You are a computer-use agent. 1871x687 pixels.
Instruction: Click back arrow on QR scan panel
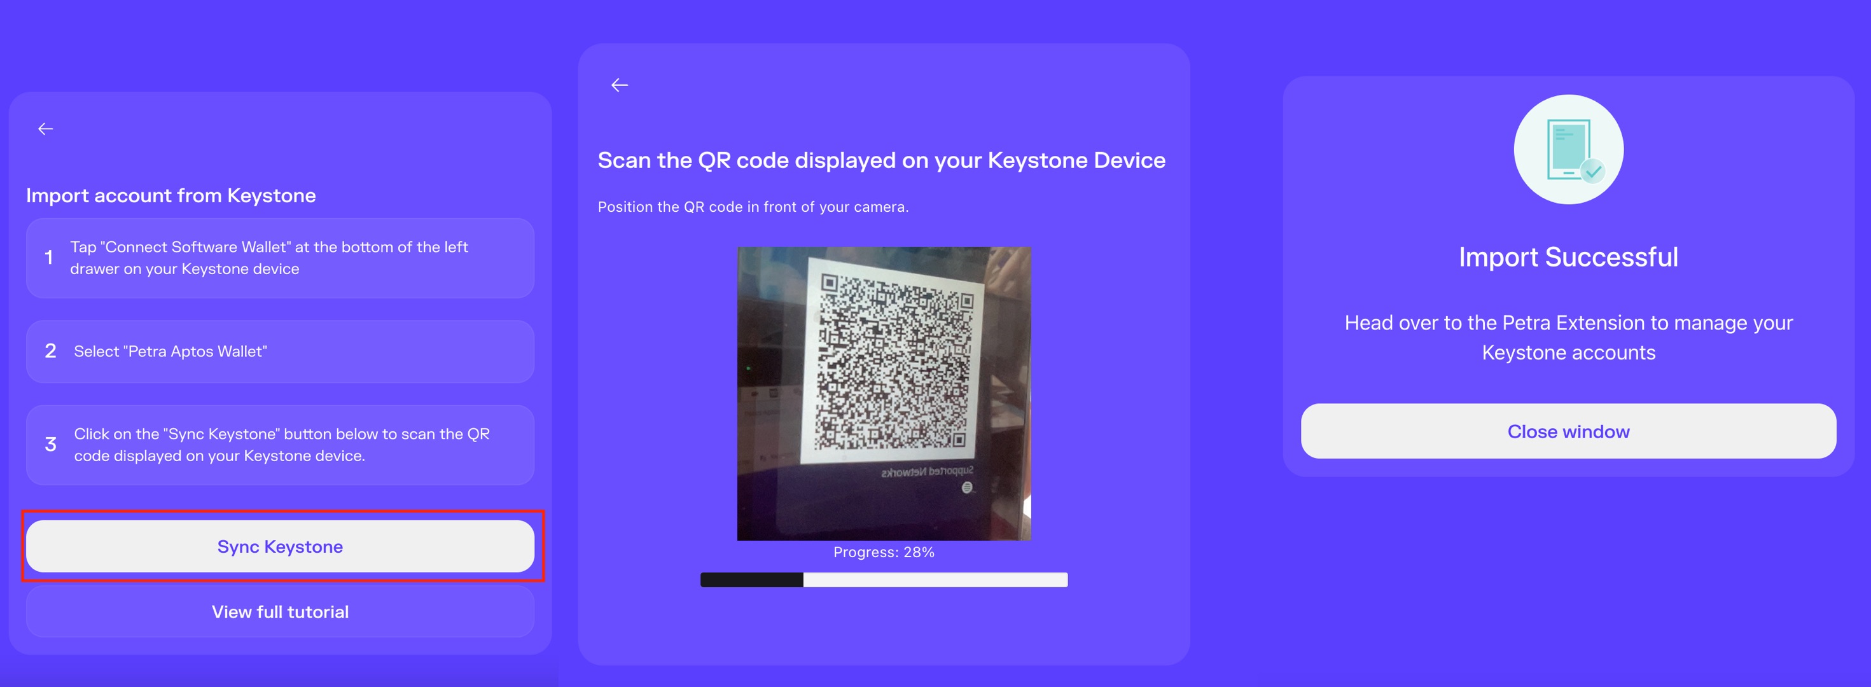[x=620, y=86]
